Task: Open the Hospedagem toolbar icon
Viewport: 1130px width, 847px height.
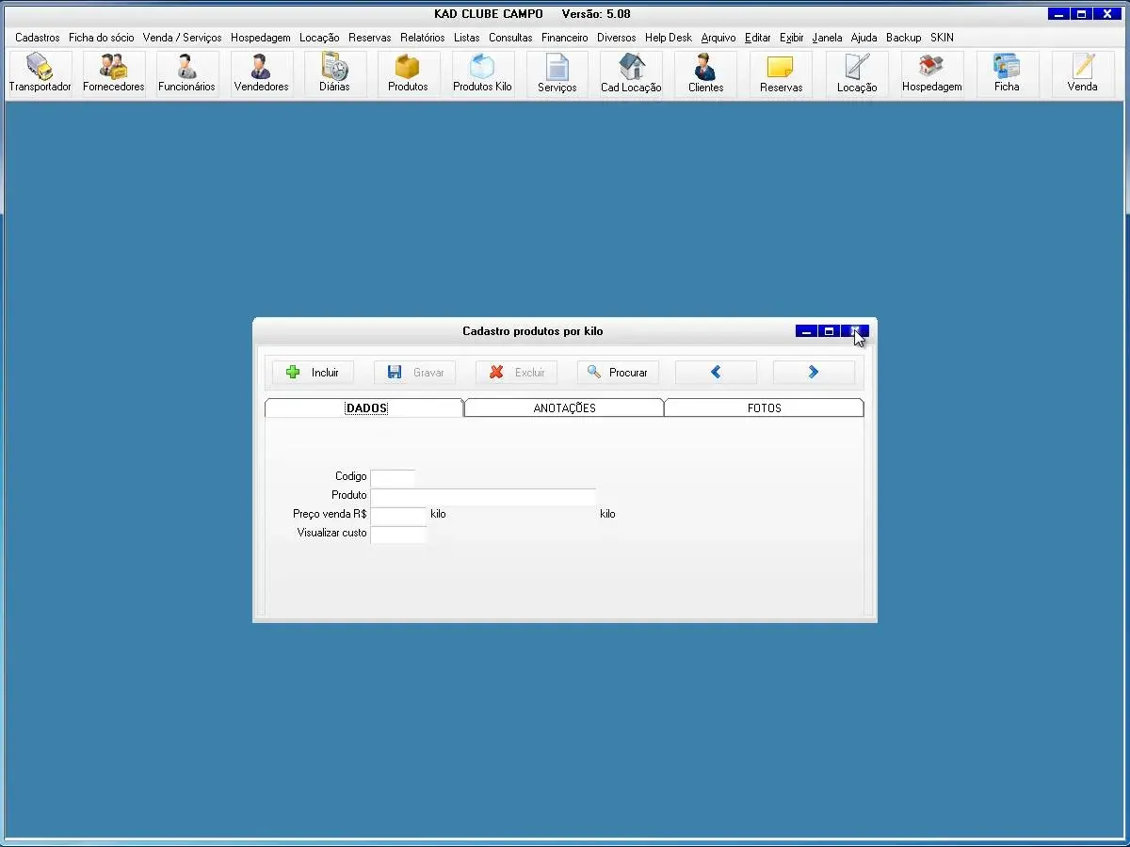Action: (931, 73)
